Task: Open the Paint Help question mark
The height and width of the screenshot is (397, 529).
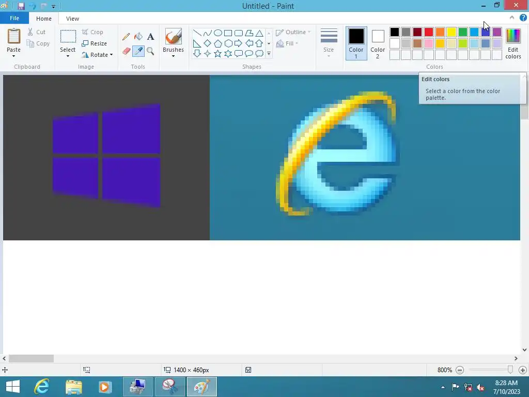Action: (523, 18)
